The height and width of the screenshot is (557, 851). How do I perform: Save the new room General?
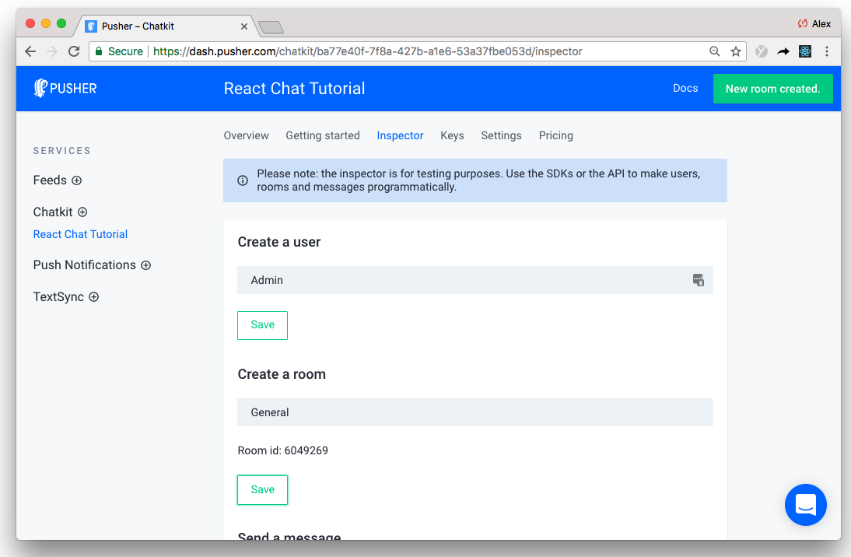click(263, 489)
